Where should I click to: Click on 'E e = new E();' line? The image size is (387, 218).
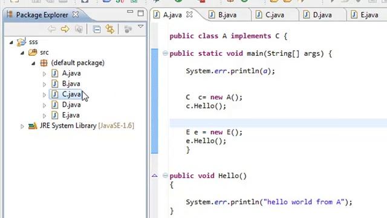214,132
